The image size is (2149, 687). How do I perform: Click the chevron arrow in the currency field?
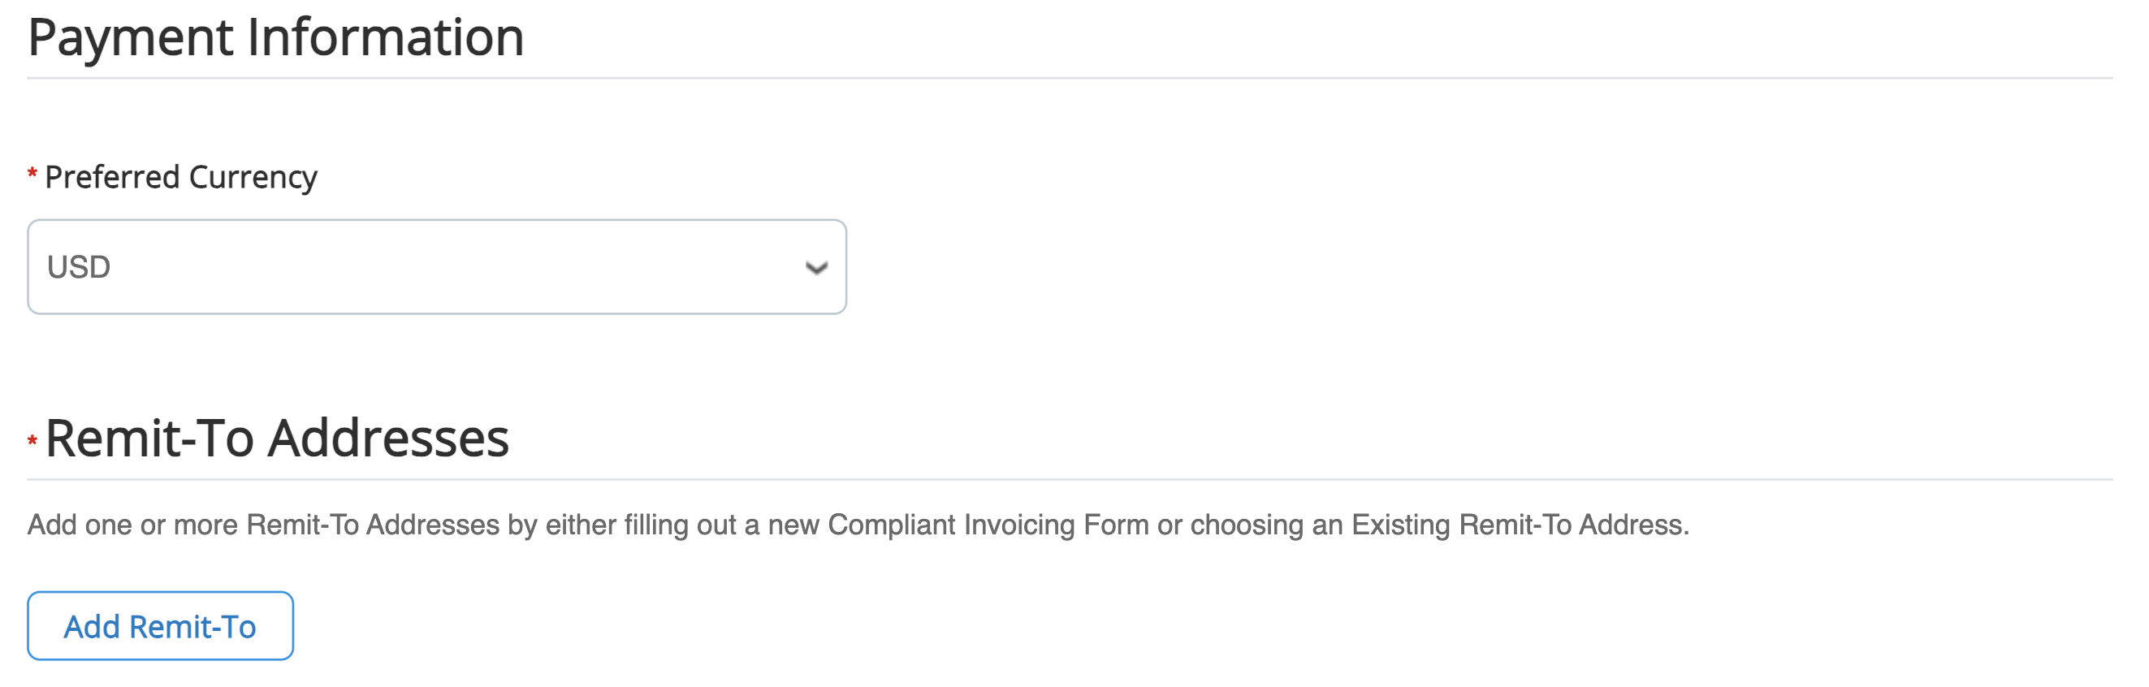(x=816, y=268)
